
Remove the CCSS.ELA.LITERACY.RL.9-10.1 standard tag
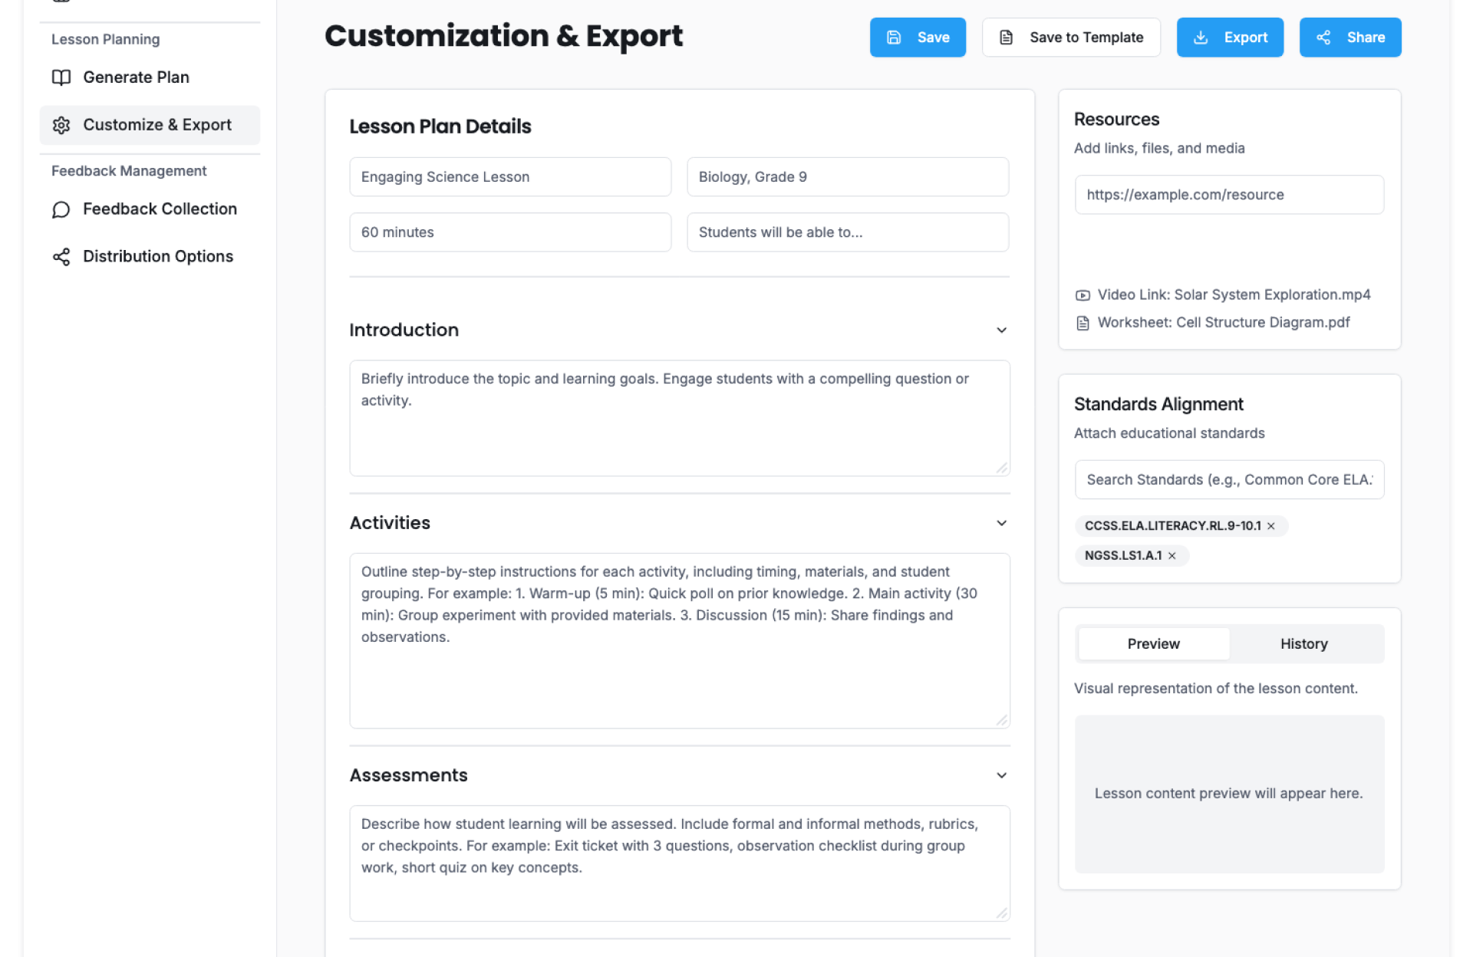click(x=1271, y=526)
